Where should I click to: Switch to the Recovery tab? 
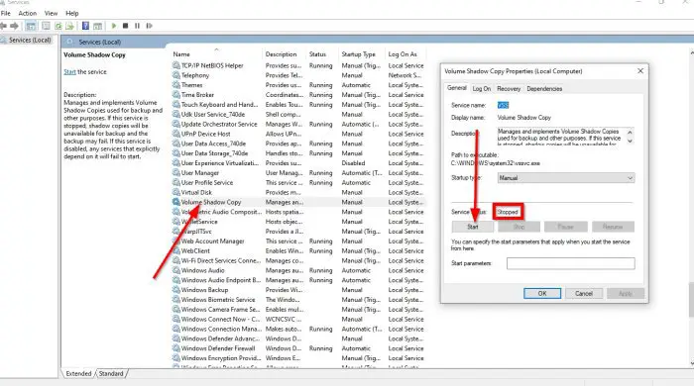point(509,89)
